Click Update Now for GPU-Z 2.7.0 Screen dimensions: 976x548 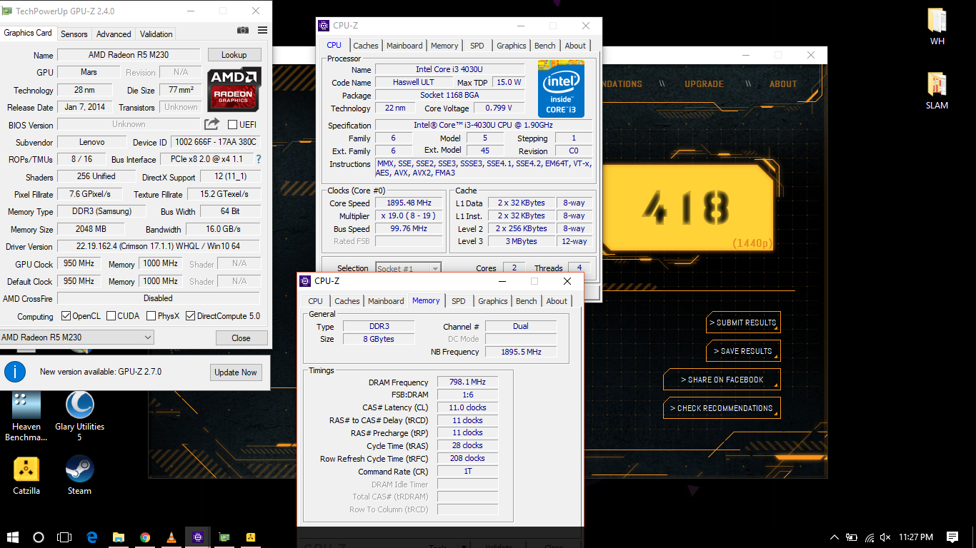pyautogui.click(x=236, y=372)
